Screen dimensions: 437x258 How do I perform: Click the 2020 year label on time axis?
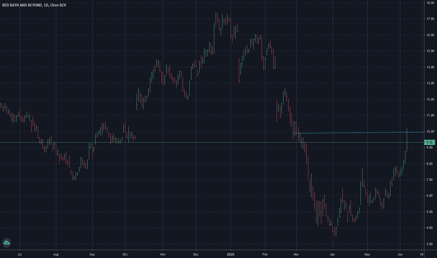[231, 254]
